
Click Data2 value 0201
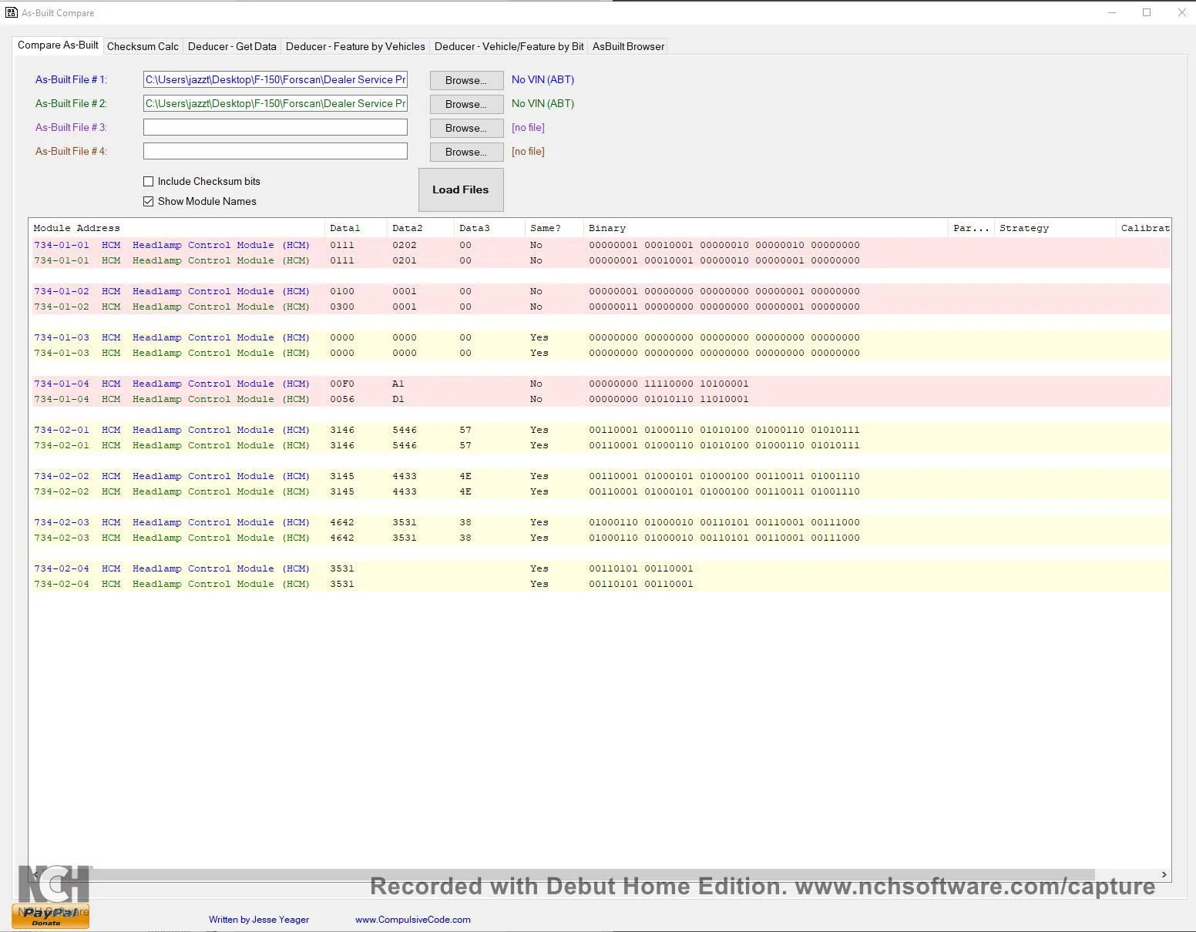(404, 260)
